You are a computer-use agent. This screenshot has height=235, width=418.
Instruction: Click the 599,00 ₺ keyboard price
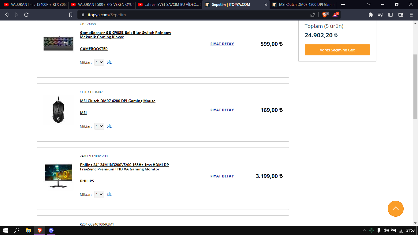pyautogui.click(x=272, y=44)
